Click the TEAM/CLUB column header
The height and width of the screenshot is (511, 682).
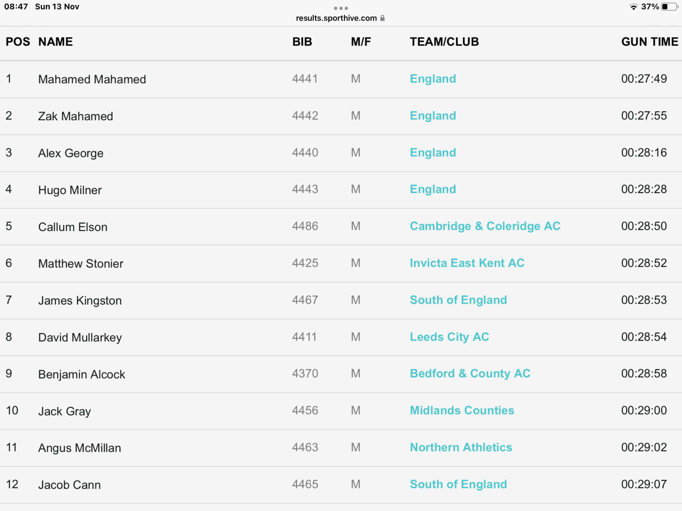444,42
